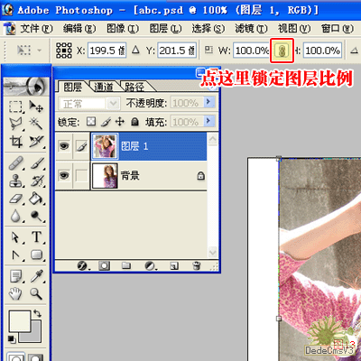Screen dimensions: 361x361
Task: Select the Zoom tool
Action: (36, 293)
